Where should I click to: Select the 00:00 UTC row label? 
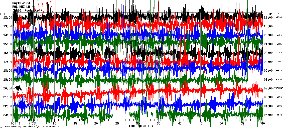pyautogui.click(x=268, y=71)
